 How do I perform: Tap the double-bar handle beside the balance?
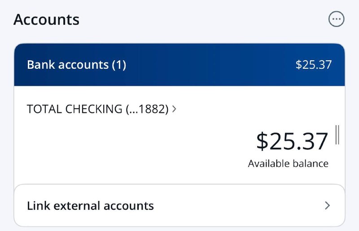pyautogui.click(x=337, y=135)
